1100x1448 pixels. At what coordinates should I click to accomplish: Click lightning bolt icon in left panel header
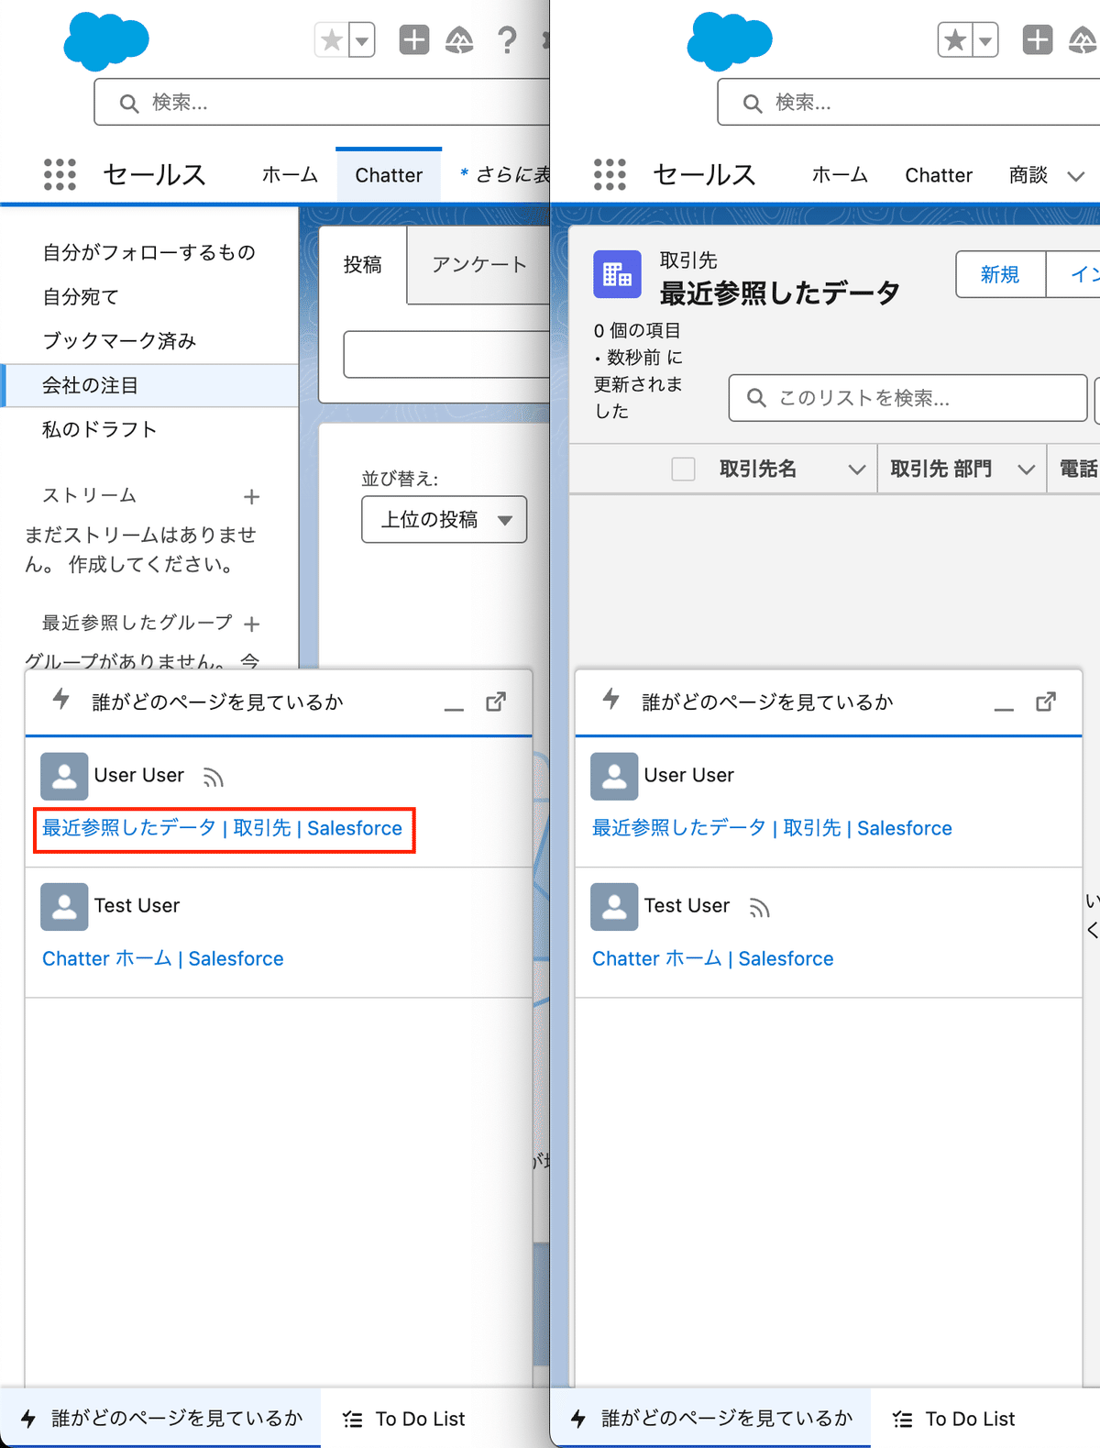61,700
